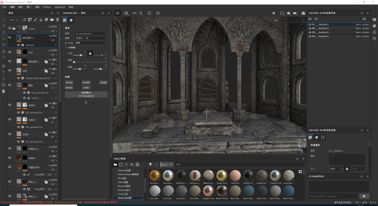Viewport: 378px width, 206px height.
Task: Toggle the rough material channel button
Action: [x=103, y=82]
